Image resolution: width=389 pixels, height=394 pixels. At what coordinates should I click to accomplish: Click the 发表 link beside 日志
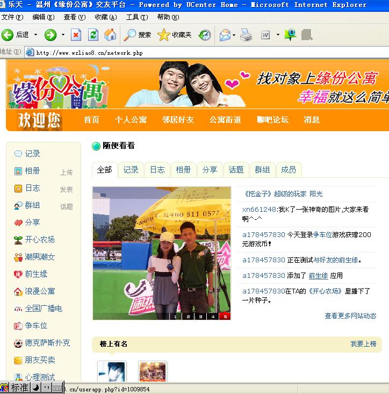click(66, 189)
